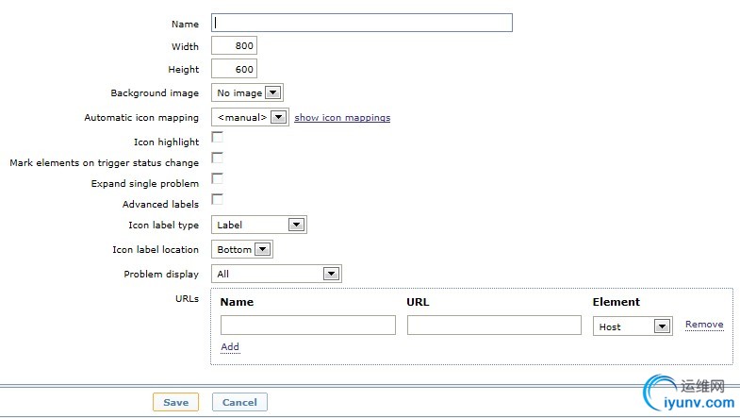Click the Name text field

(x=362, y=23)
